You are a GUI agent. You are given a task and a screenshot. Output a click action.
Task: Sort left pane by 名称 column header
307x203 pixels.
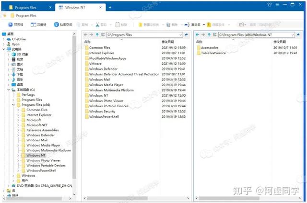[x=87, y=42]
